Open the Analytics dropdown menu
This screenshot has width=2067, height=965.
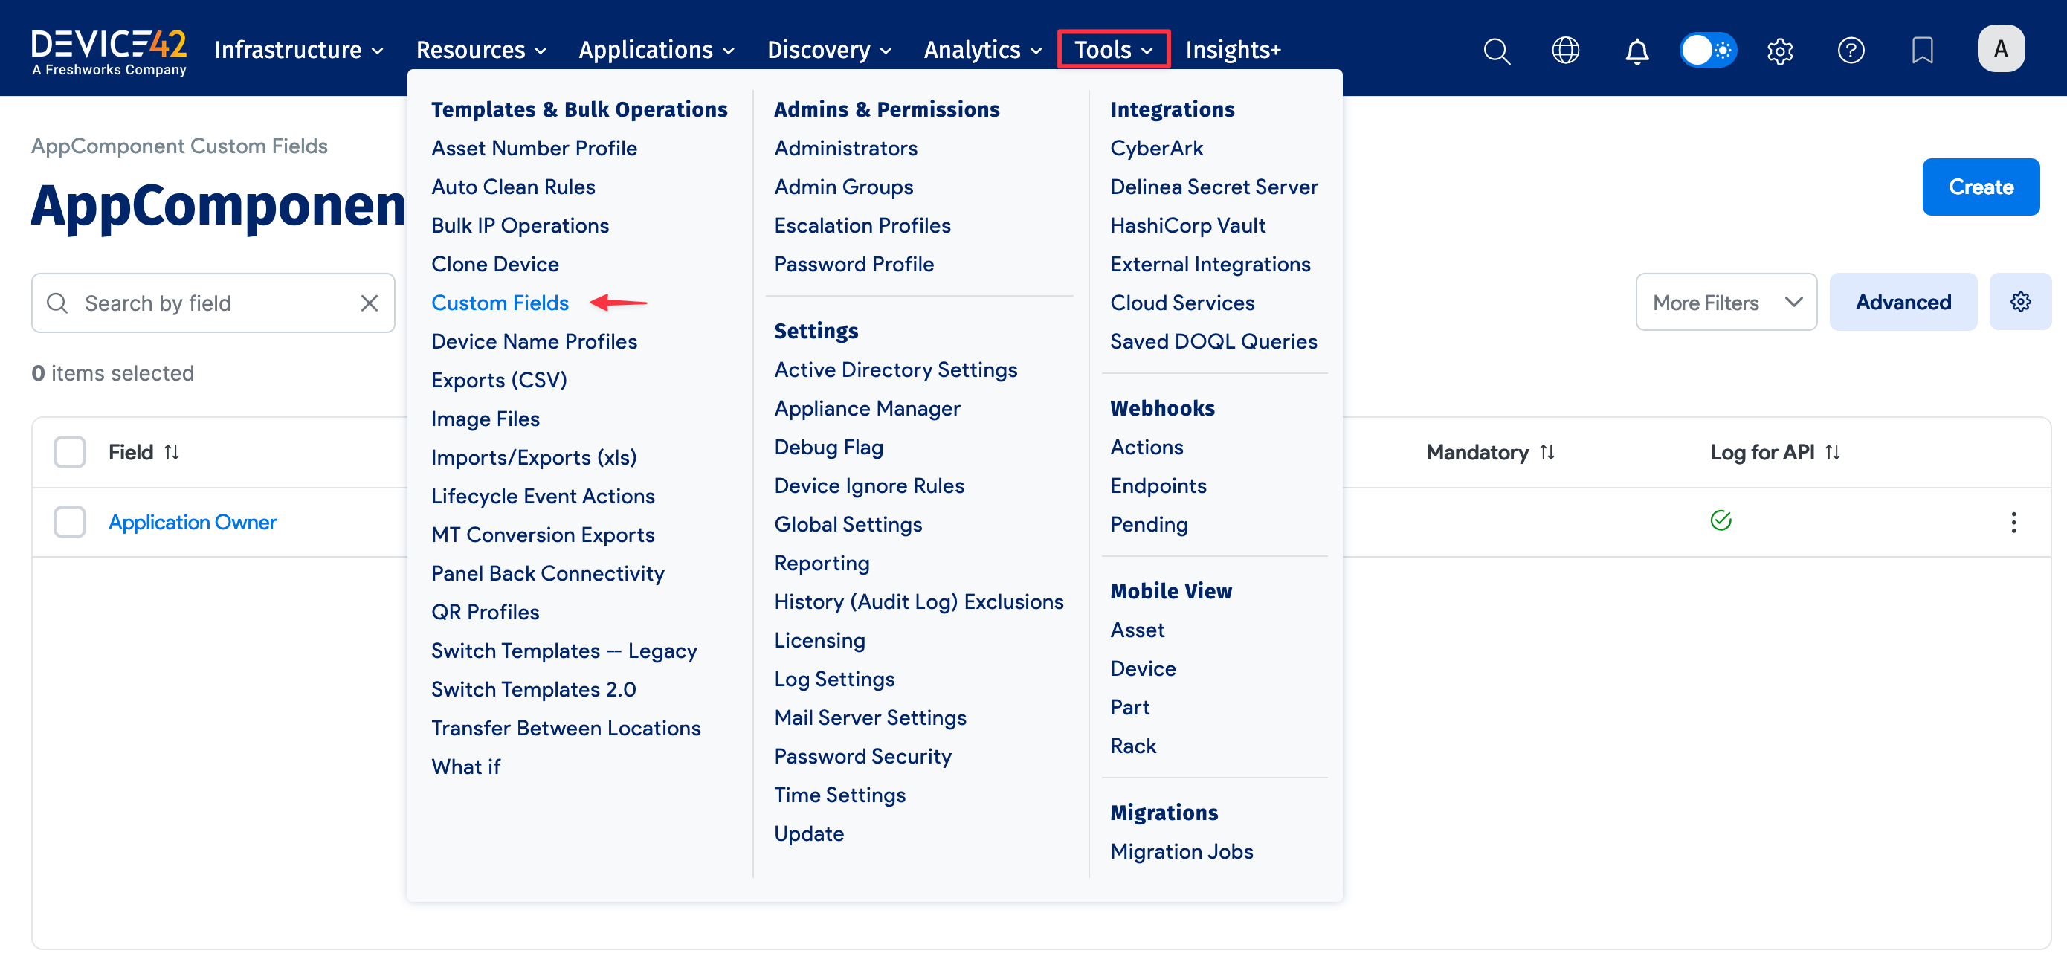982,50
